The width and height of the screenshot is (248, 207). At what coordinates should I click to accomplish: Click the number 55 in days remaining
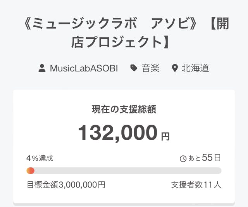click(x=208, y=158)
